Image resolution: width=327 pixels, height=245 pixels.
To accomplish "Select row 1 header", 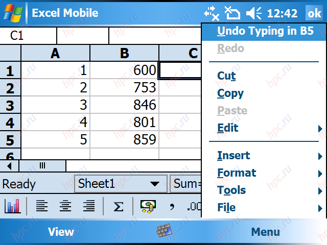I will click(x=10, y=70).
